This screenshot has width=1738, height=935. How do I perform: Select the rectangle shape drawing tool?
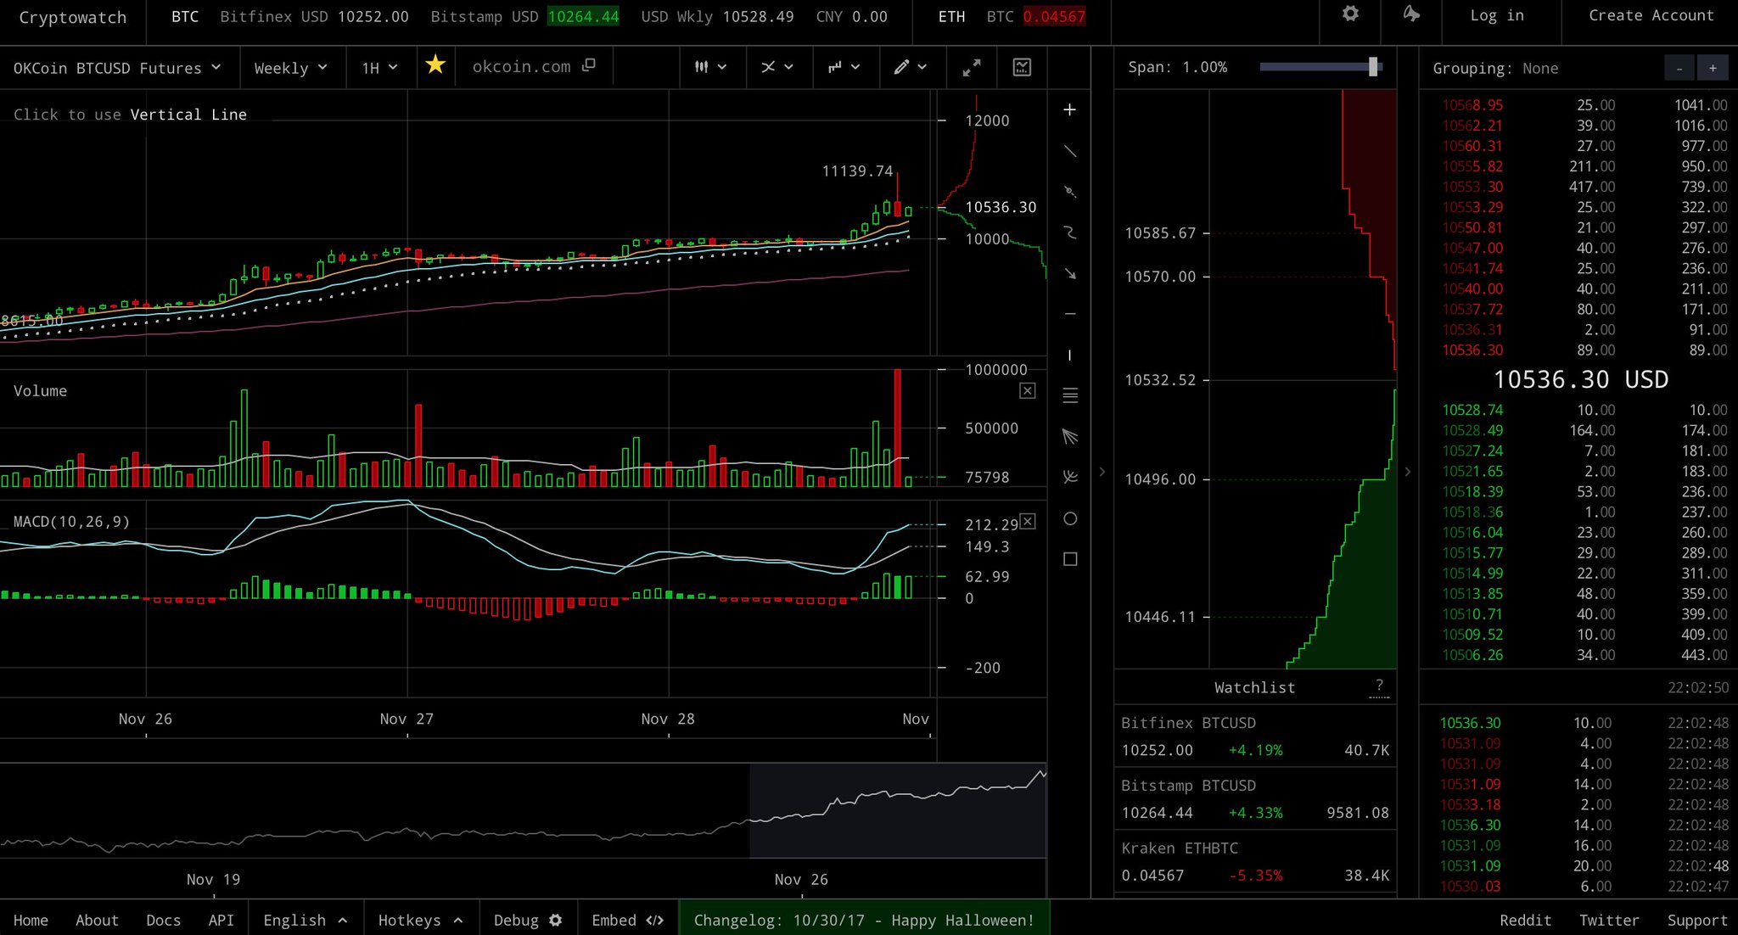(x=1069, y=559)
